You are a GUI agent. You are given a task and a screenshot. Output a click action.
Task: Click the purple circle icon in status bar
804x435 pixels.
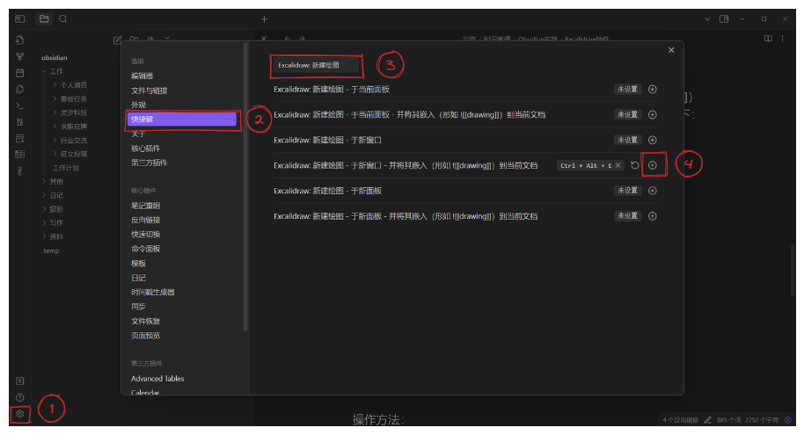point(788,420)
